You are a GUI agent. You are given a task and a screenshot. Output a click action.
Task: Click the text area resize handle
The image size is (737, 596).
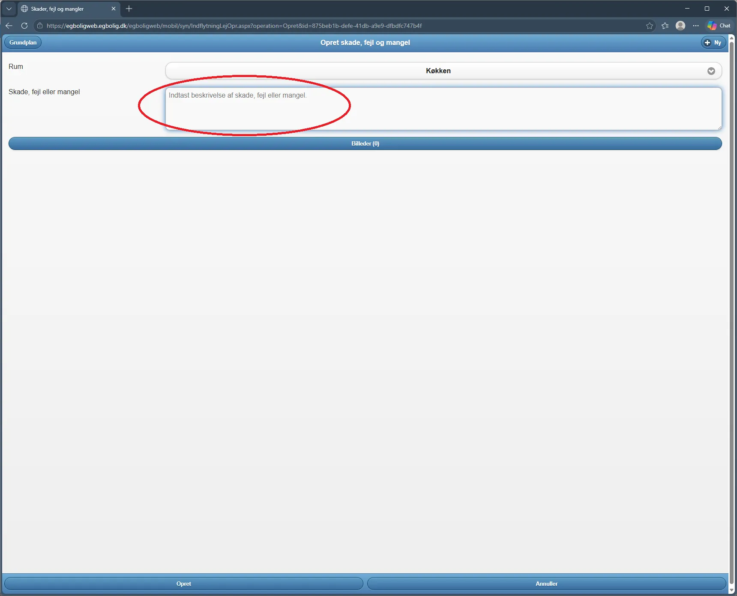(719, 127)
